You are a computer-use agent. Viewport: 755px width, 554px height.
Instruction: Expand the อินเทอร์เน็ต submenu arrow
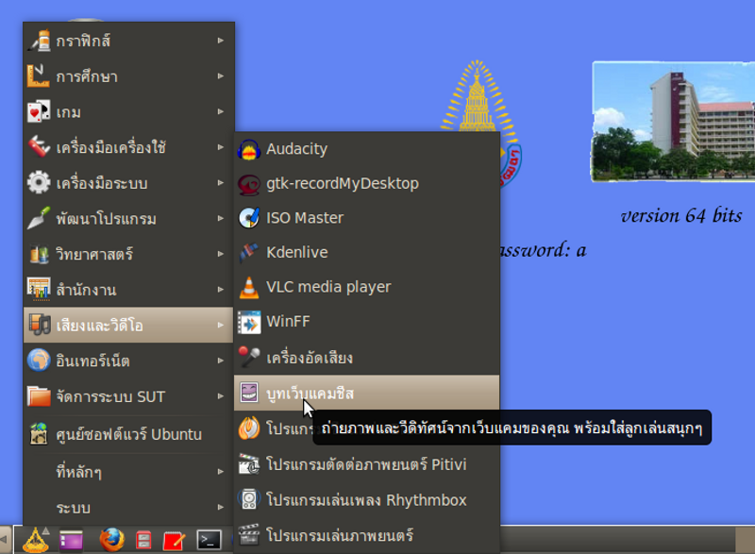(221, 361)
